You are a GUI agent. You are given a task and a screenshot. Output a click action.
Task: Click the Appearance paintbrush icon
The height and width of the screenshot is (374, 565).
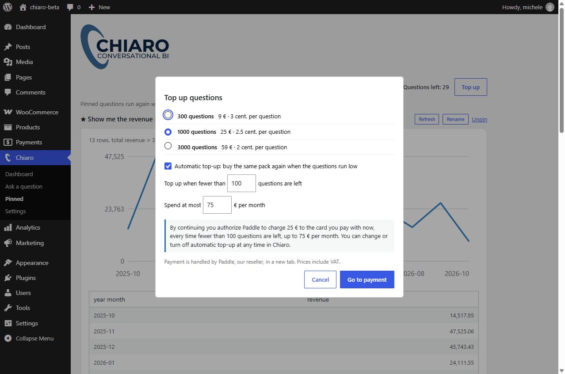point(8,263)
